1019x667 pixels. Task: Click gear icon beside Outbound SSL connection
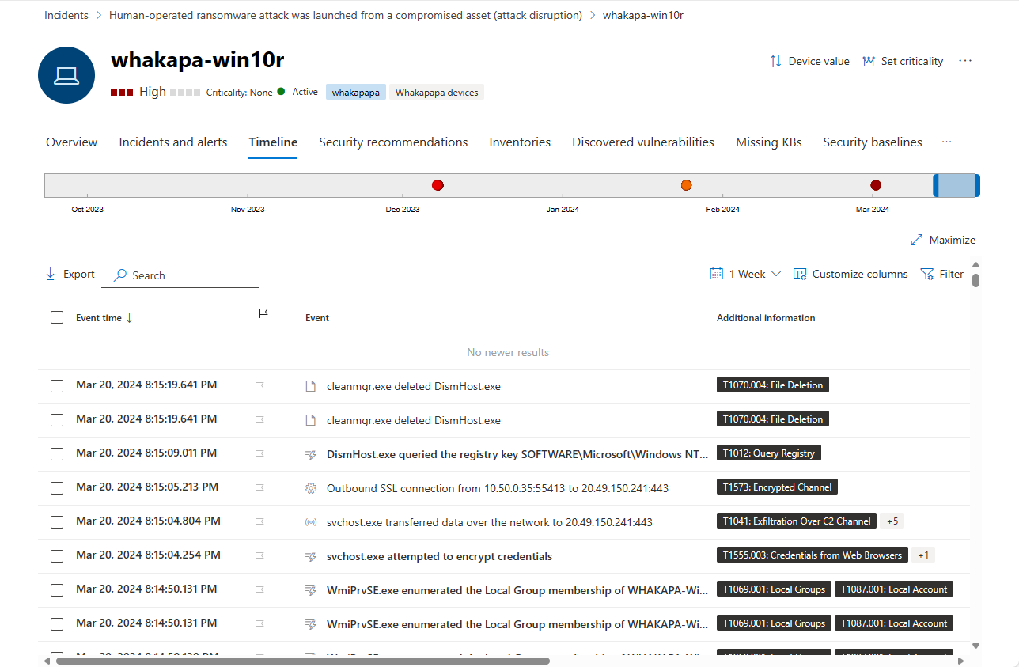(311, 488)
